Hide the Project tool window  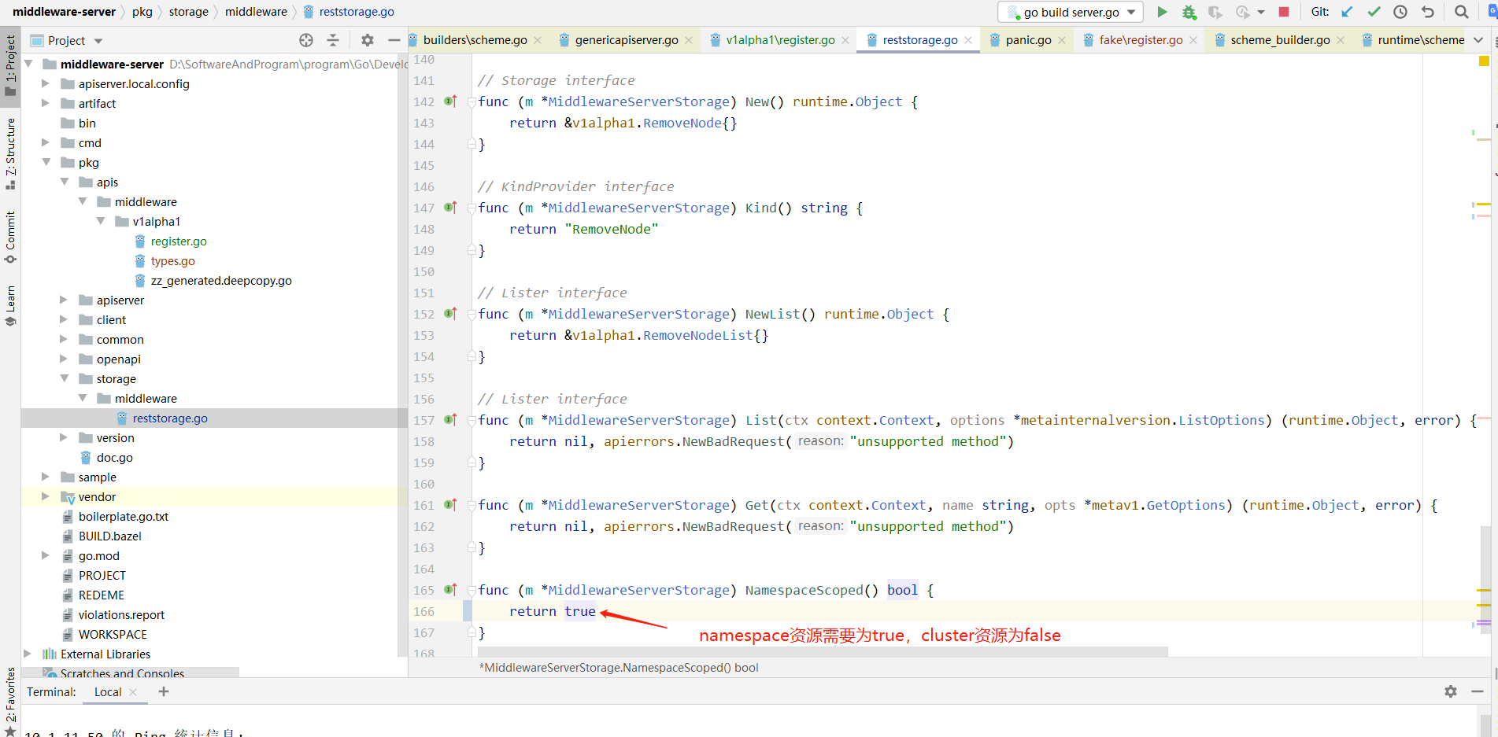[x=394, y=40]
